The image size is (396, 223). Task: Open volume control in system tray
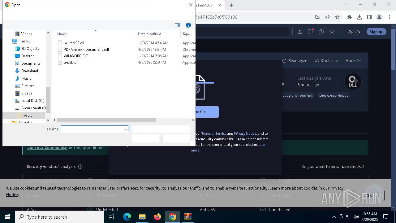click(x=356, y=217)
